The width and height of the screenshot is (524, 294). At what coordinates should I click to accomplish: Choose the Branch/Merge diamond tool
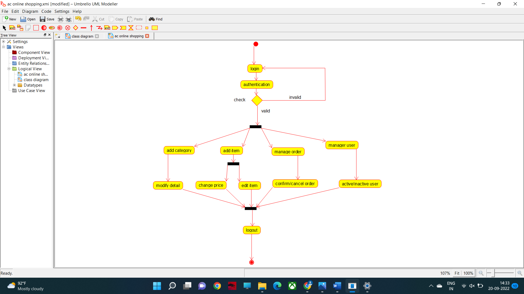76,28
